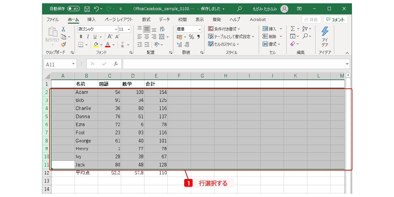
Task: Open the 条件付き書式 dropdown
Action: point(224,29)
